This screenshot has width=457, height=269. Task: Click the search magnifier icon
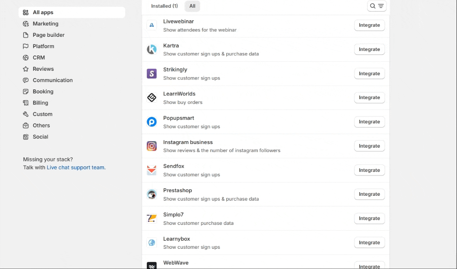(x=373, y=6)
